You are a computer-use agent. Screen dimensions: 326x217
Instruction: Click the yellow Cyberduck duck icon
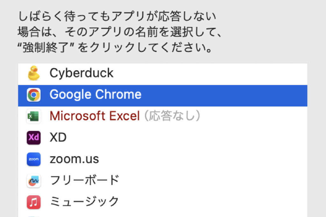33,73
